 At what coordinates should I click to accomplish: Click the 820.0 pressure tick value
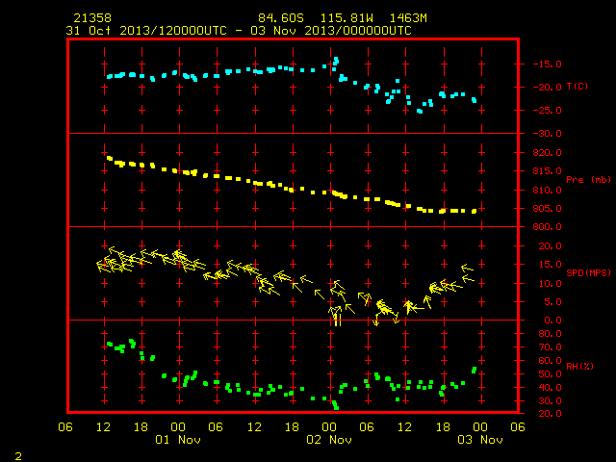[547, 152]
